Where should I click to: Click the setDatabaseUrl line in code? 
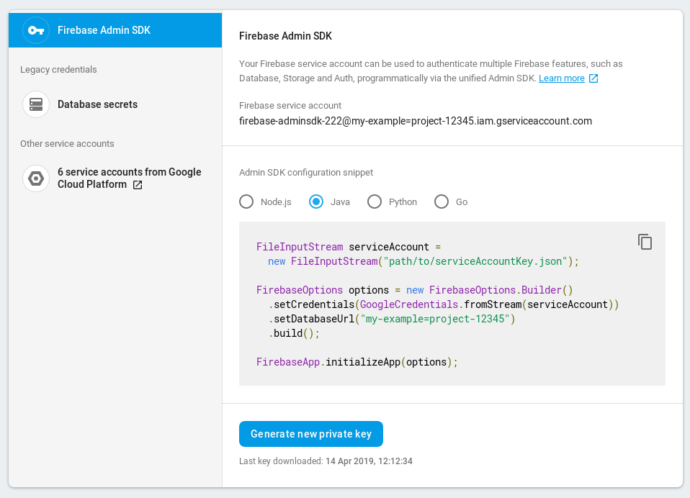393,319
